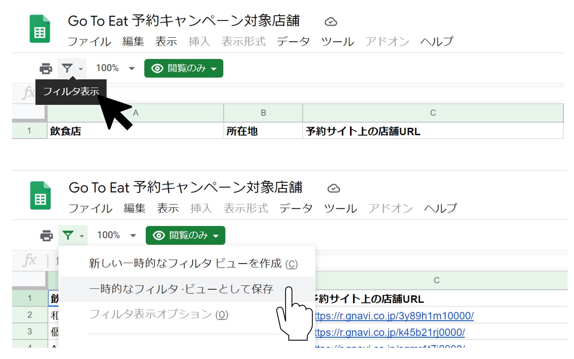574x359 pixels.
Task: Click the 飲食店 cell in top sheet
Action: 136,131
